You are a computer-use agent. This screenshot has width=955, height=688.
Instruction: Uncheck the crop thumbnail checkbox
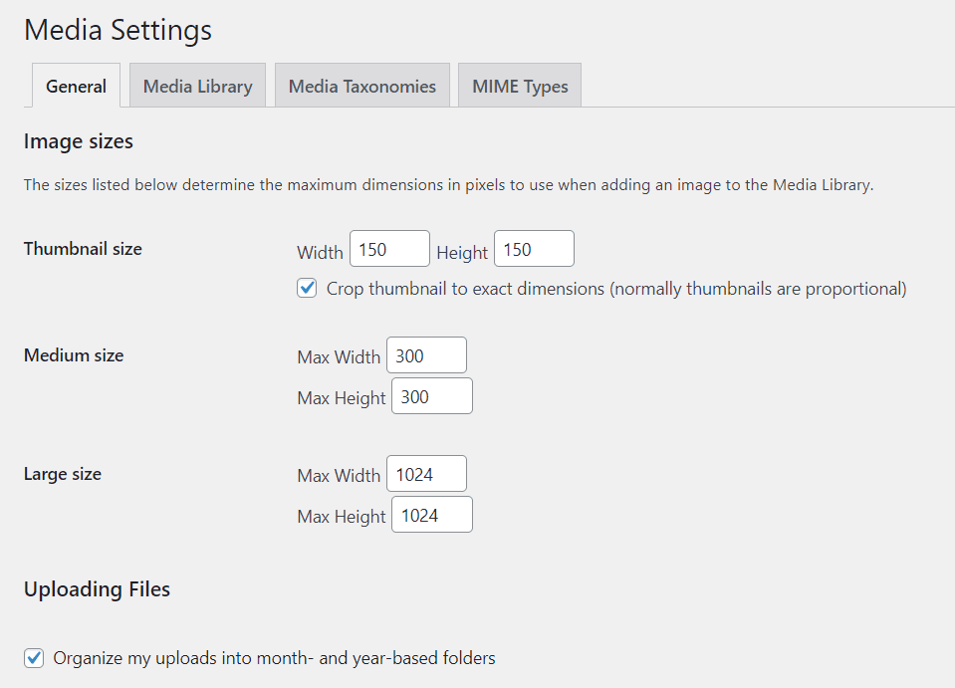[308, 289]
